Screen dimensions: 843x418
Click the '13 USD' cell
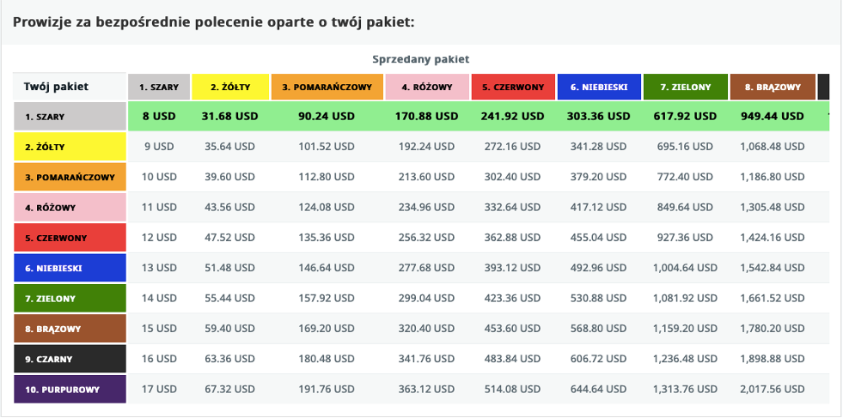159,268
